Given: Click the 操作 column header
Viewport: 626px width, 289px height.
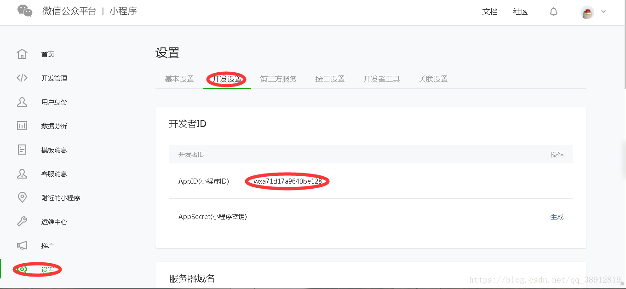Looking at the screenshot, I should pyautogui.click(x=557, y=155).
